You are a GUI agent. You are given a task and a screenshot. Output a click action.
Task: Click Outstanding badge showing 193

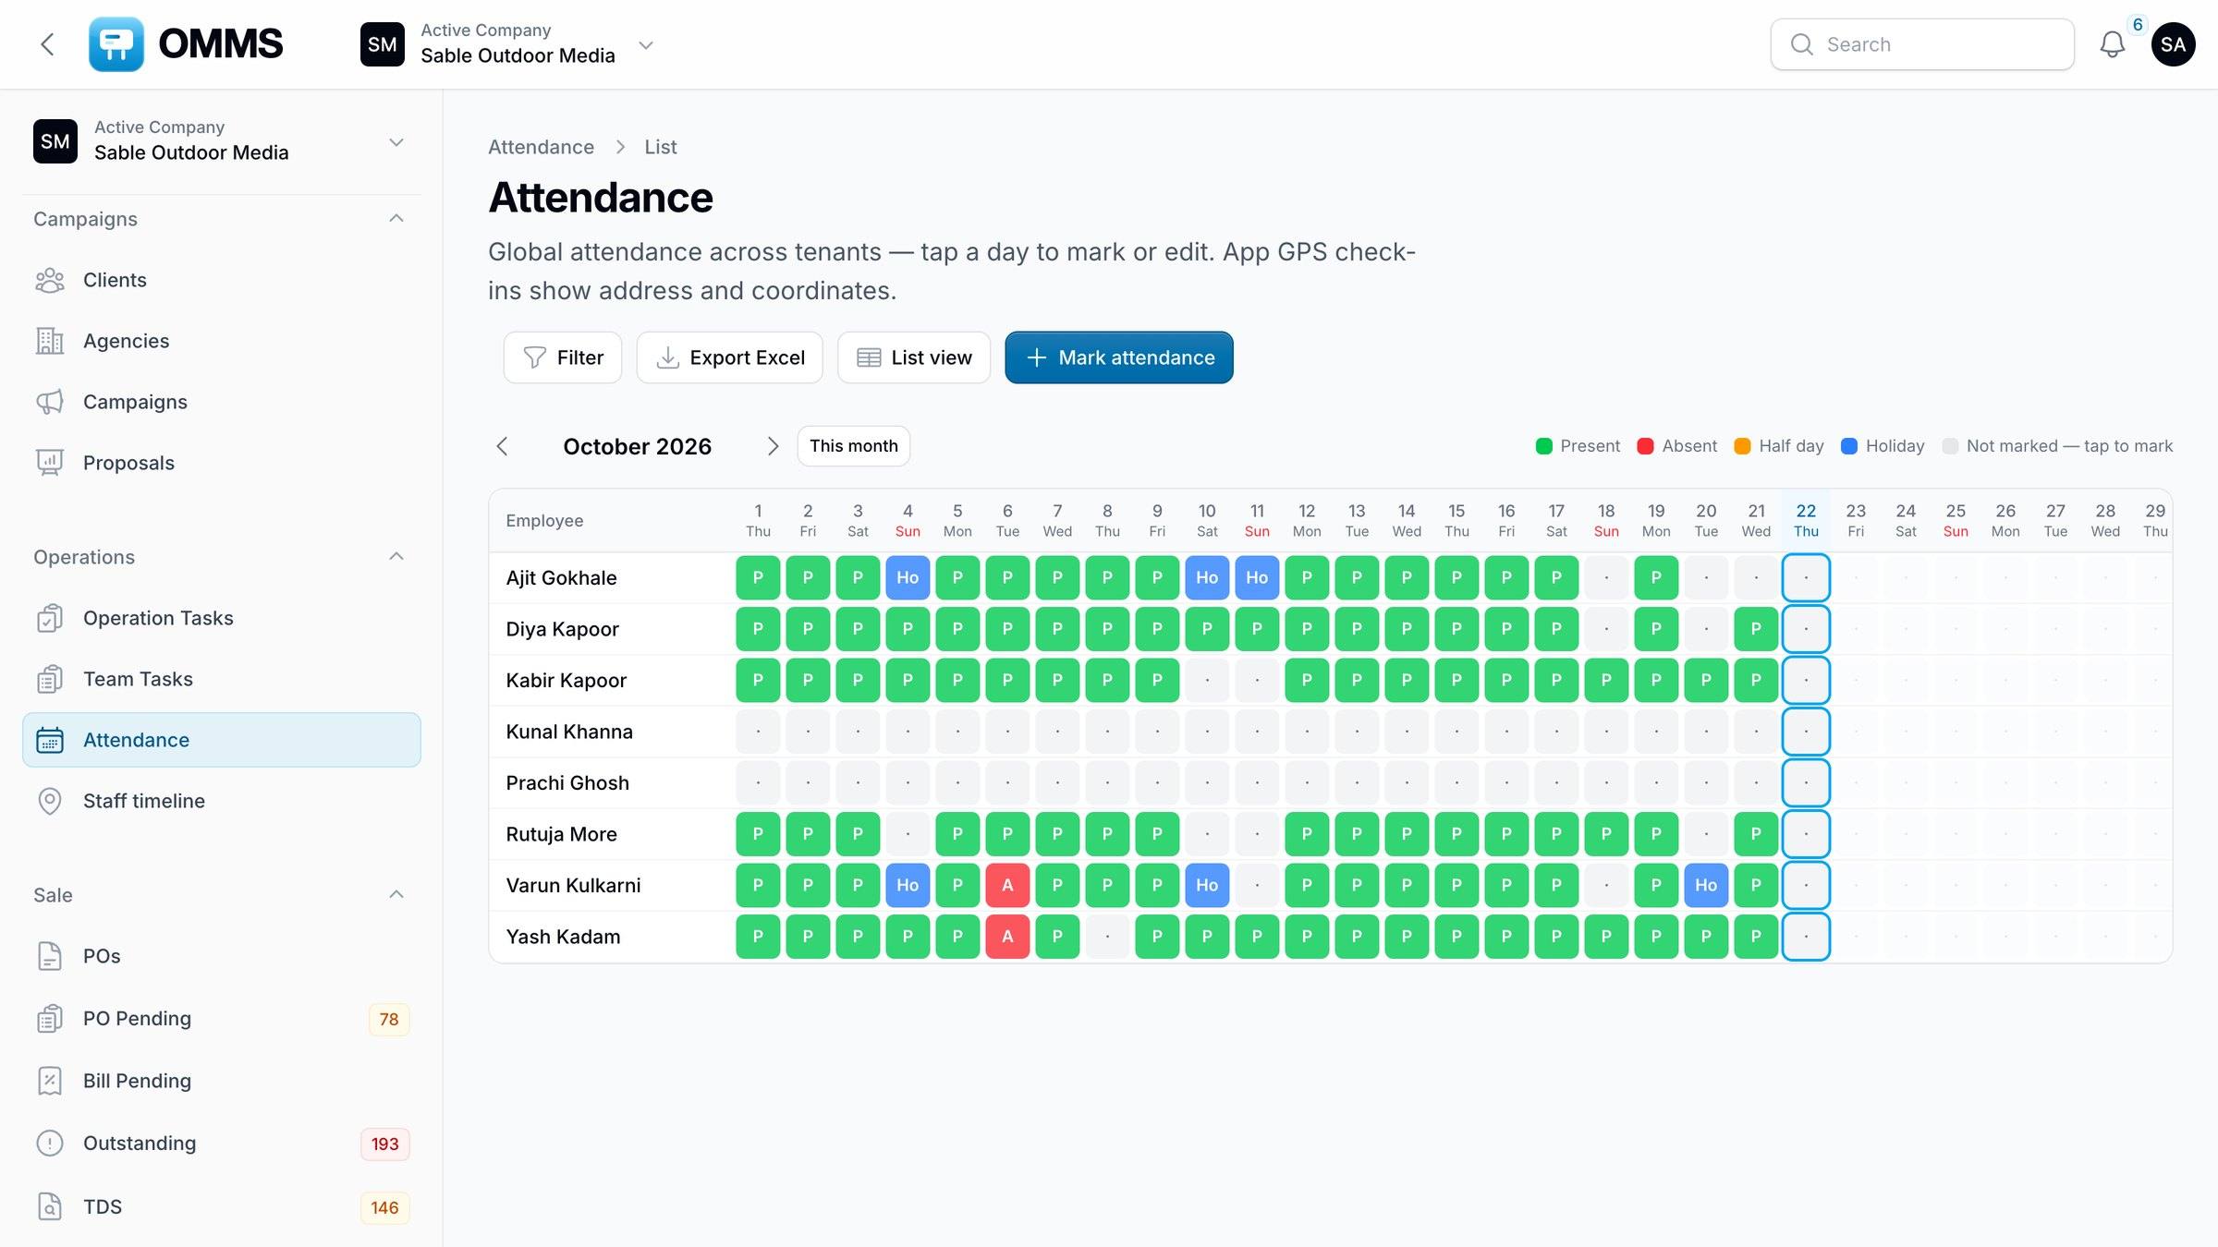(x=384, y=1144)
